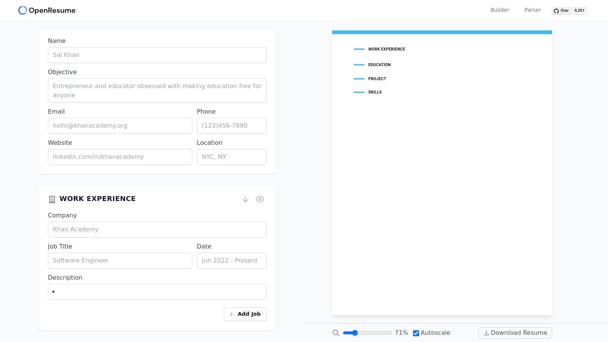
Task: Select the Builder navigation item
Action: coord(500,10)
